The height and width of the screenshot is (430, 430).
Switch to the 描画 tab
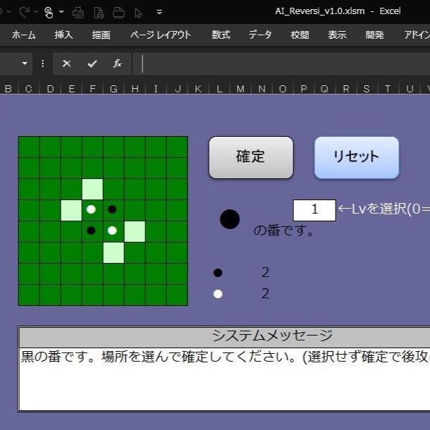102,35
